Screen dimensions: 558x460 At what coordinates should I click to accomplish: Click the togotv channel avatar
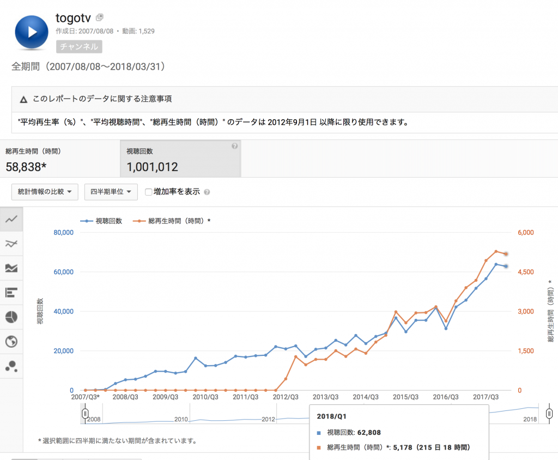(32, 32)
